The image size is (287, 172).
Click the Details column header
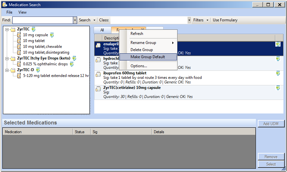(203, 132)
